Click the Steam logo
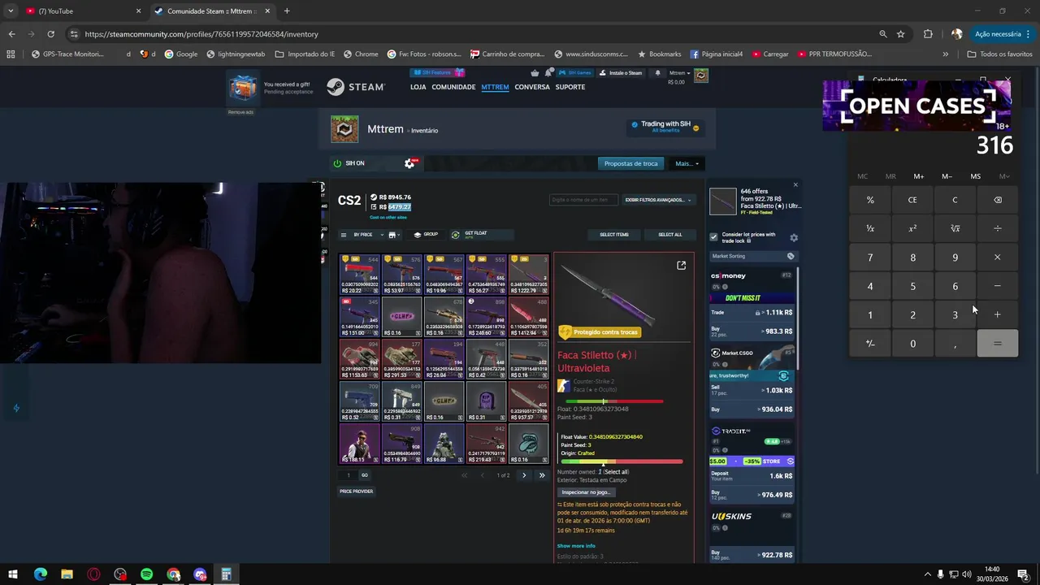Screen dimensions: 1040x585 [355, 87]
